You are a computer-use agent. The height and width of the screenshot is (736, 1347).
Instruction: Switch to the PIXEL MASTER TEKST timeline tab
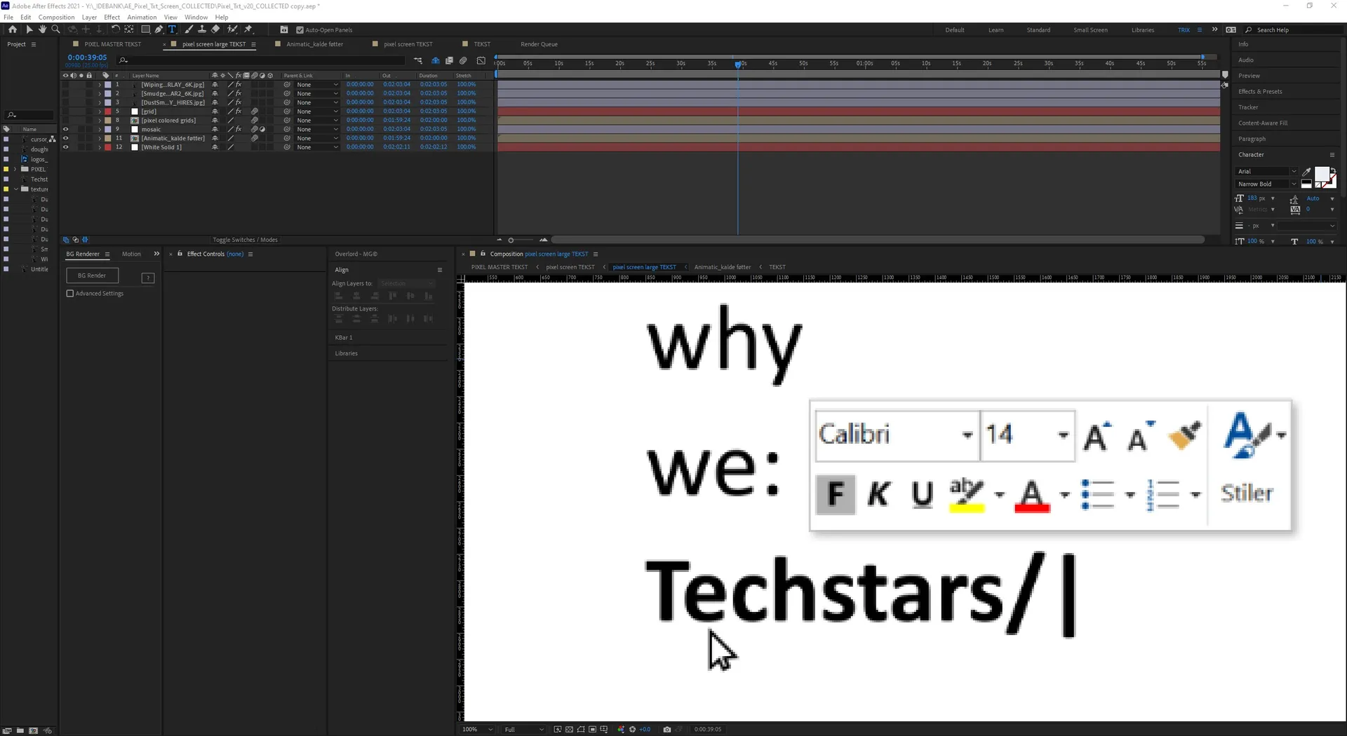point(112,44)
